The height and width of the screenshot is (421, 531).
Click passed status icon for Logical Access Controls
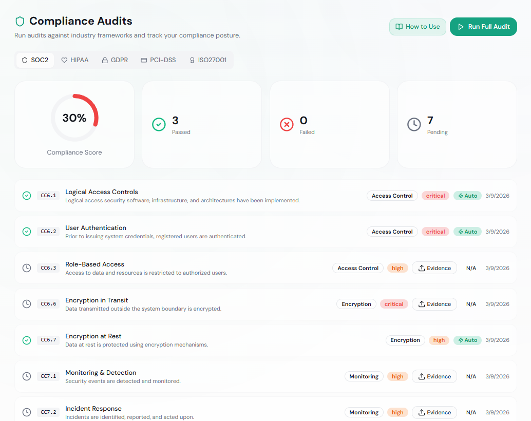(27, 196)
